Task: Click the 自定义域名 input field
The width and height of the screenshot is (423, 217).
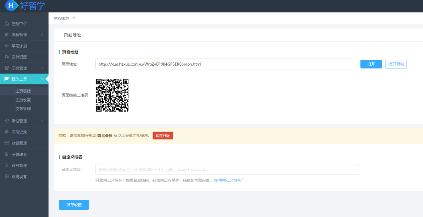Action: click(x=227, y=169)
